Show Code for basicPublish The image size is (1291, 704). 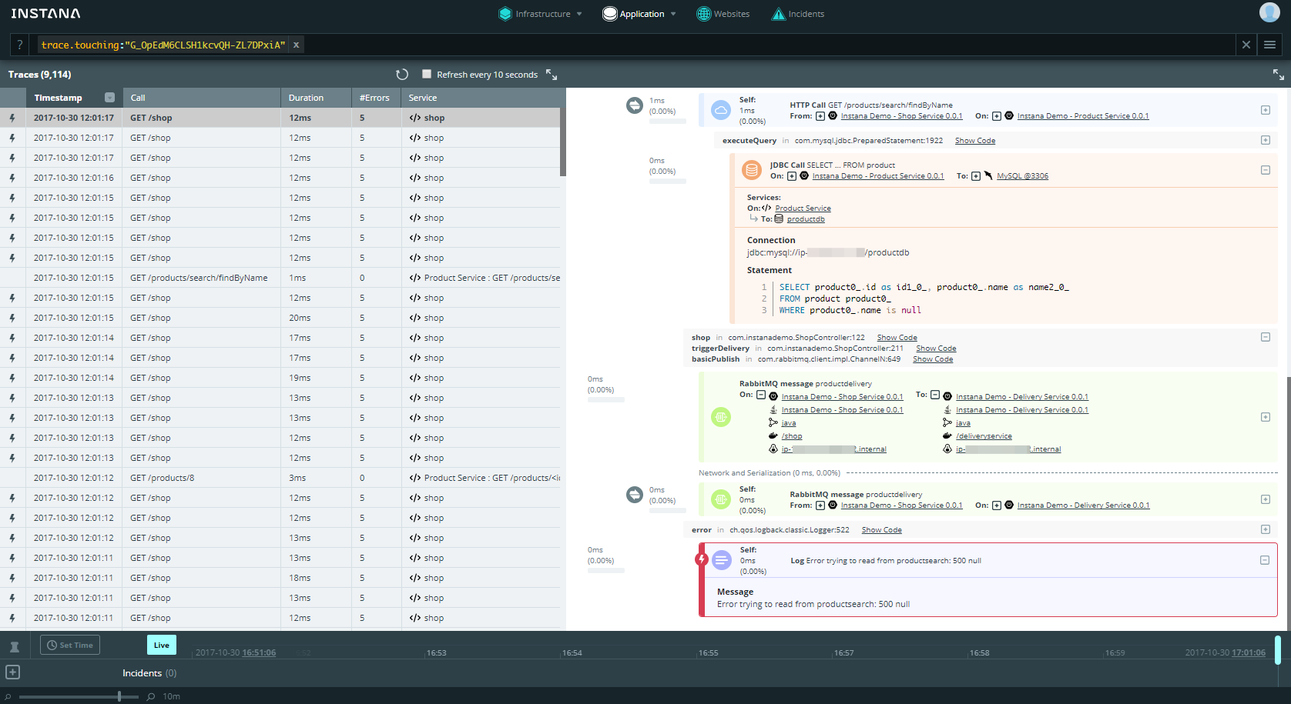pyautogui.click(x=933, y=359)
